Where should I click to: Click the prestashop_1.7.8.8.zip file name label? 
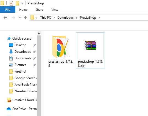coord(90,63)
